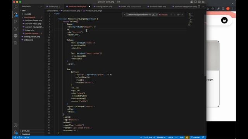
Task: Open the browser profile avatar
Action: 228,8
